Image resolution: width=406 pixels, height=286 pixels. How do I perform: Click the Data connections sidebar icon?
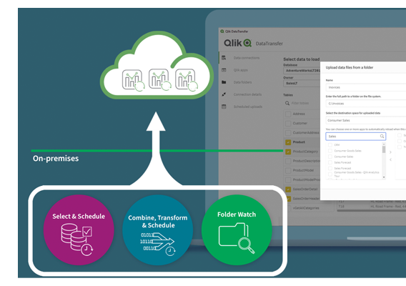224,58
